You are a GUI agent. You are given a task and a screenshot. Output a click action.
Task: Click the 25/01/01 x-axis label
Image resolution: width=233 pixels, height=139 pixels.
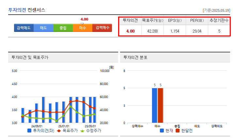(x=64, y=126)
